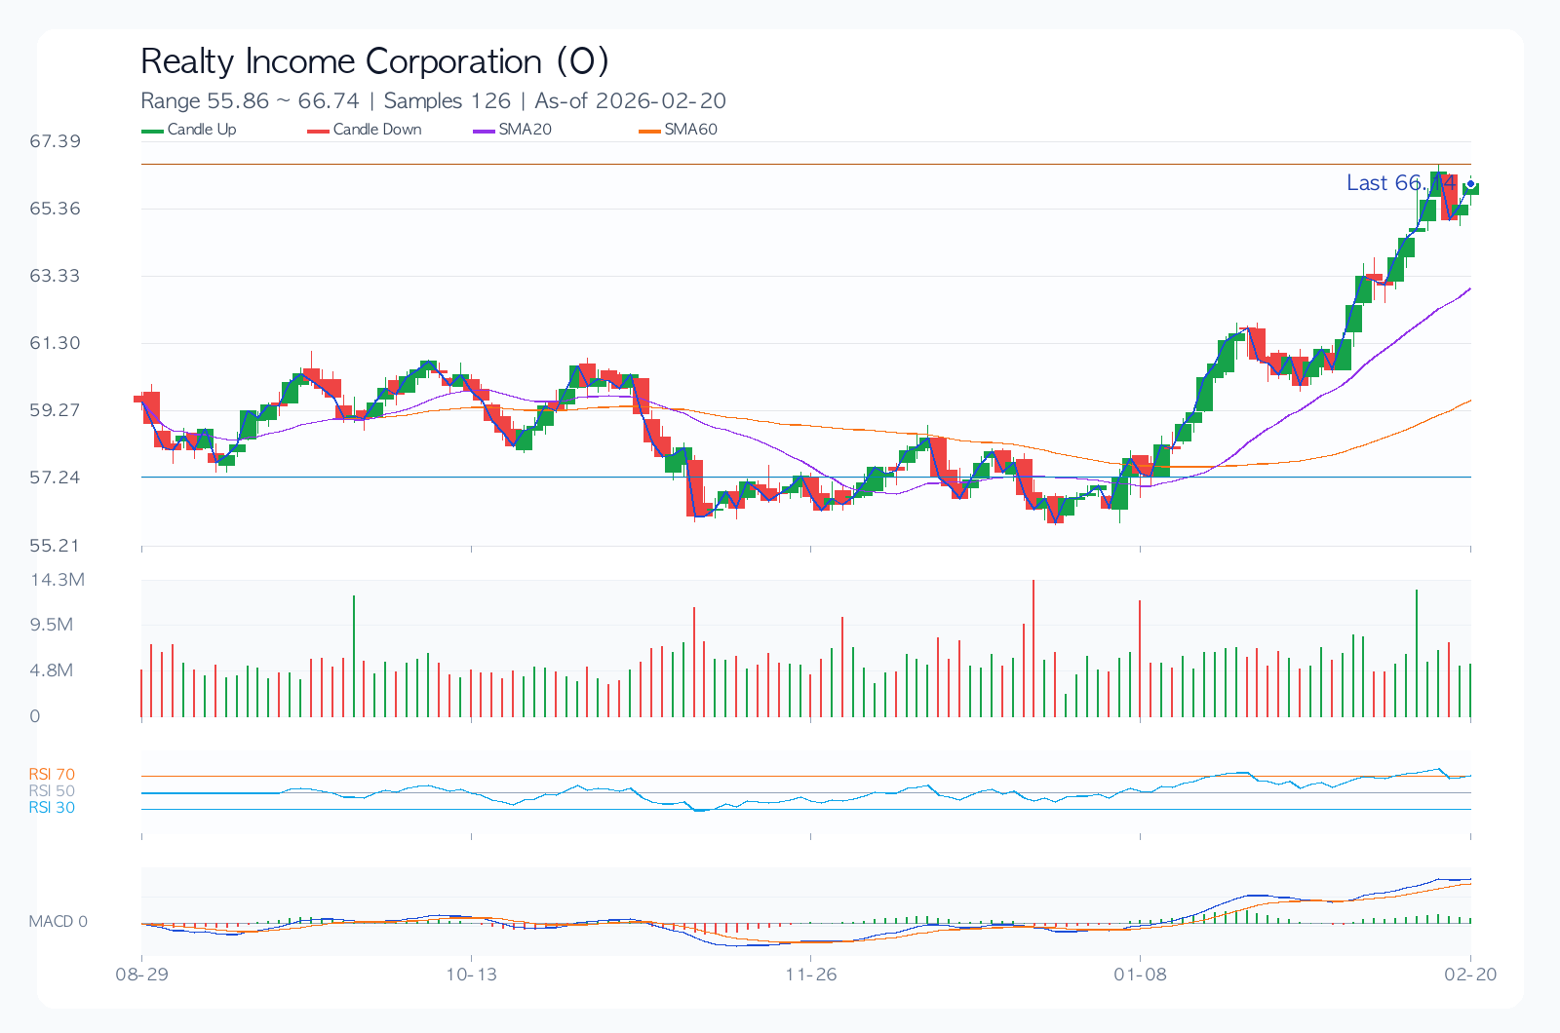
Task: Click the RSI 70 threshold label
Action: 52,775
